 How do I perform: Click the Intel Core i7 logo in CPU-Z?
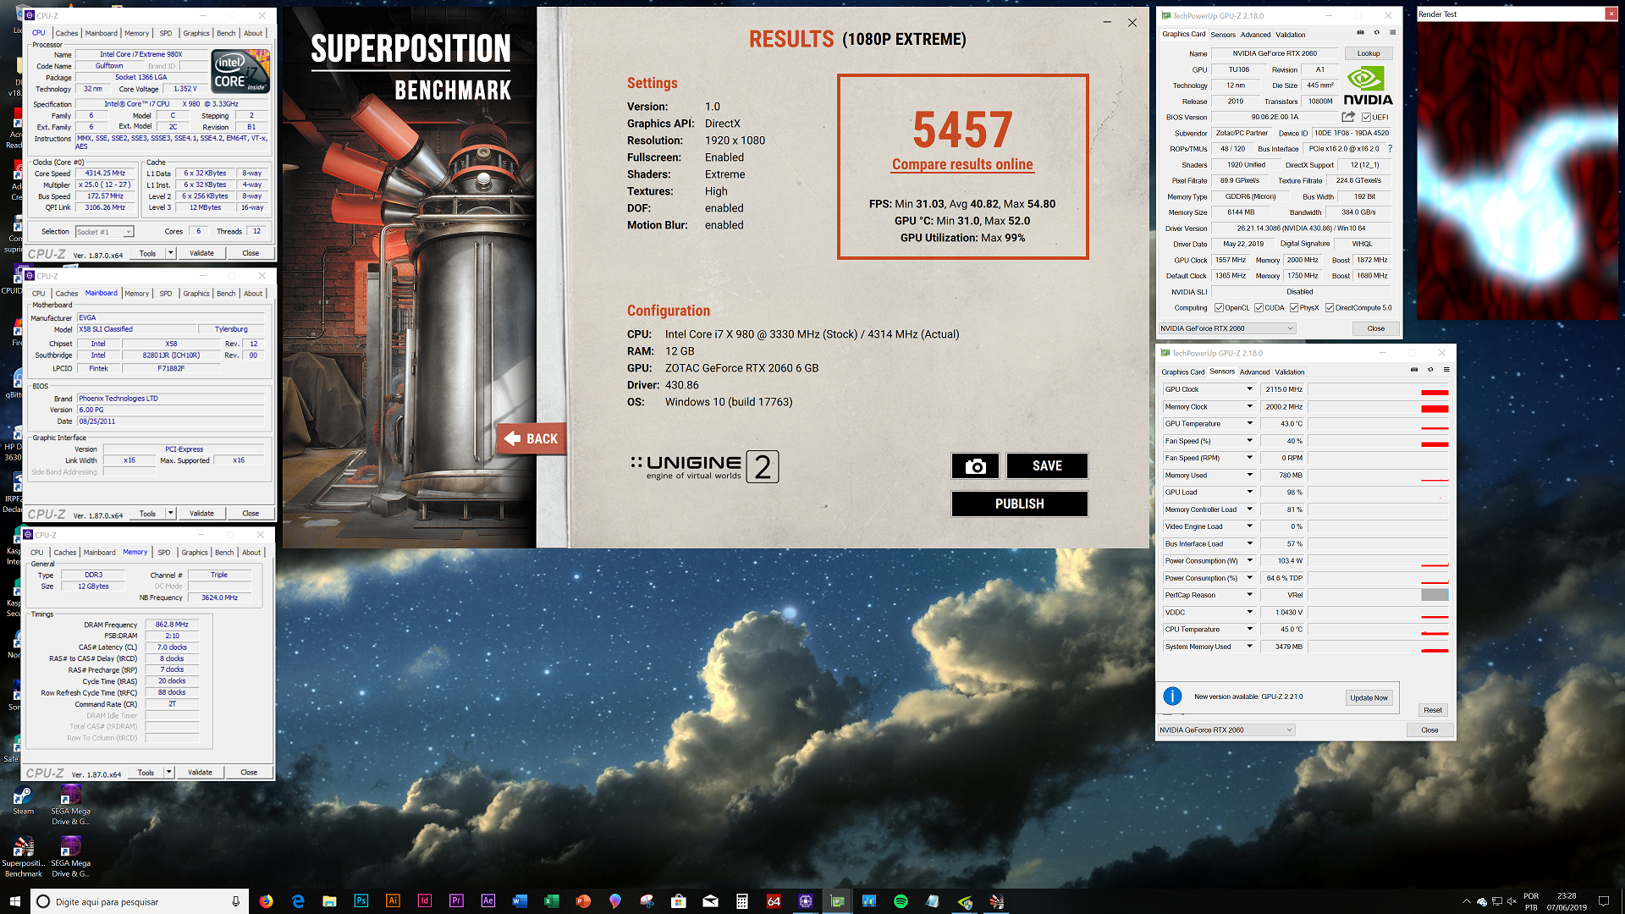point(241,71)
